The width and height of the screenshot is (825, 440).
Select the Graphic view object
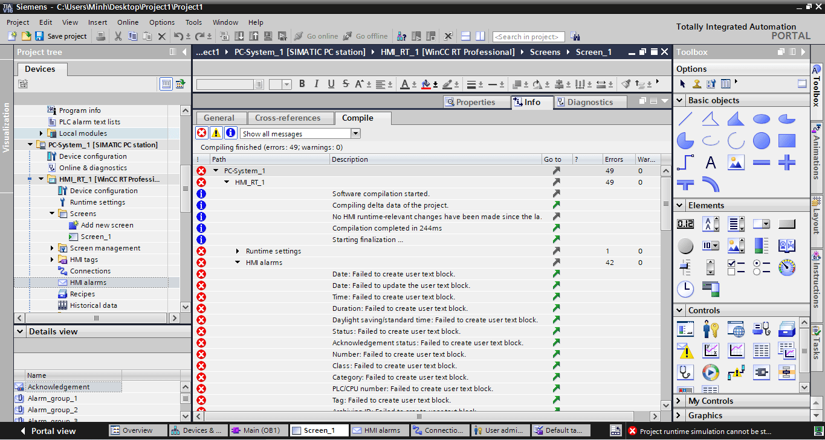pos(736,162)
